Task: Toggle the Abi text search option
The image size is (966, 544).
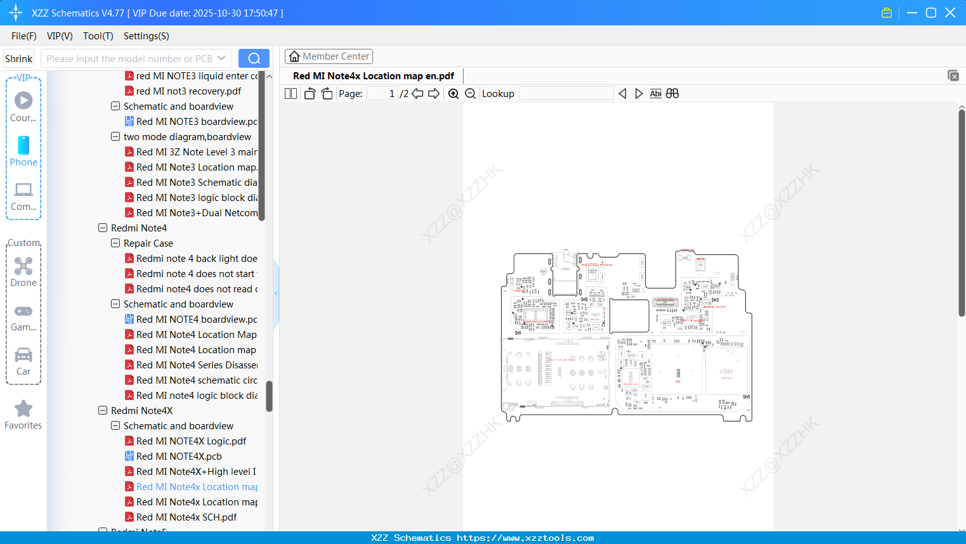Action: point(655,93)
